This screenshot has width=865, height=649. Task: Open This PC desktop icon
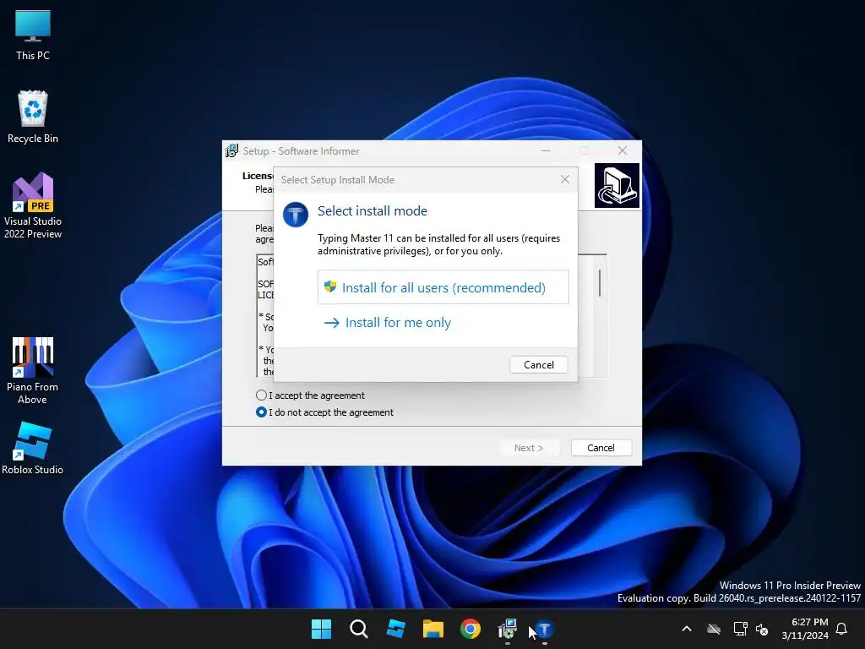point(33,35)
